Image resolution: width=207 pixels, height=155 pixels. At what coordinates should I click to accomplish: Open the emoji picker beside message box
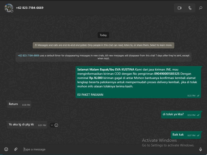click(x=6, y=149)
